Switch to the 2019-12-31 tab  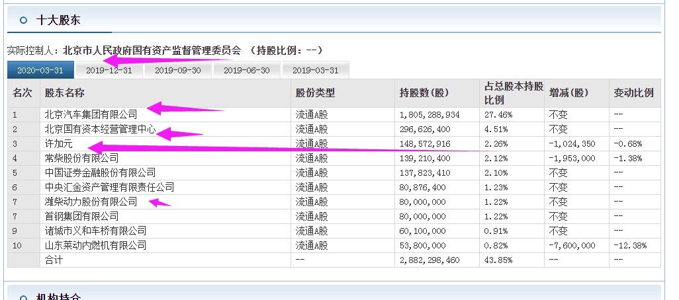(109, 70)
